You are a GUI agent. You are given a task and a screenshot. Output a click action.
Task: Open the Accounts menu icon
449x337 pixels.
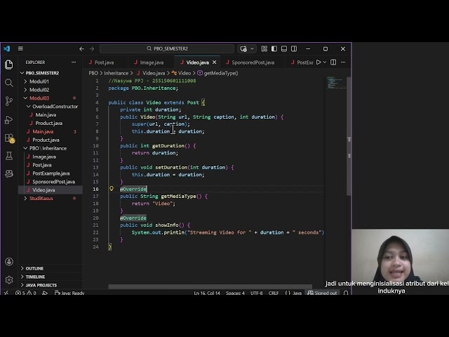pyautogui.click(x=9, y=262)
